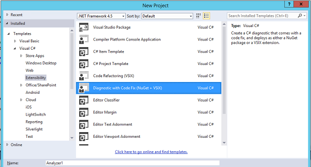311x167 pixels.
Task: Select the Extensibility category
Action: pyautogui.click(x=36, y=78)
